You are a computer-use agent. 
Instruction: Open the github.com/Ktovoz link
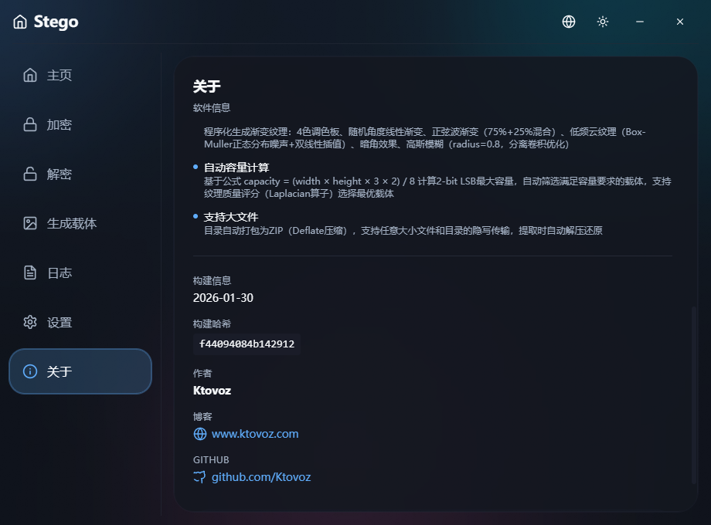[x=260, y=477]
